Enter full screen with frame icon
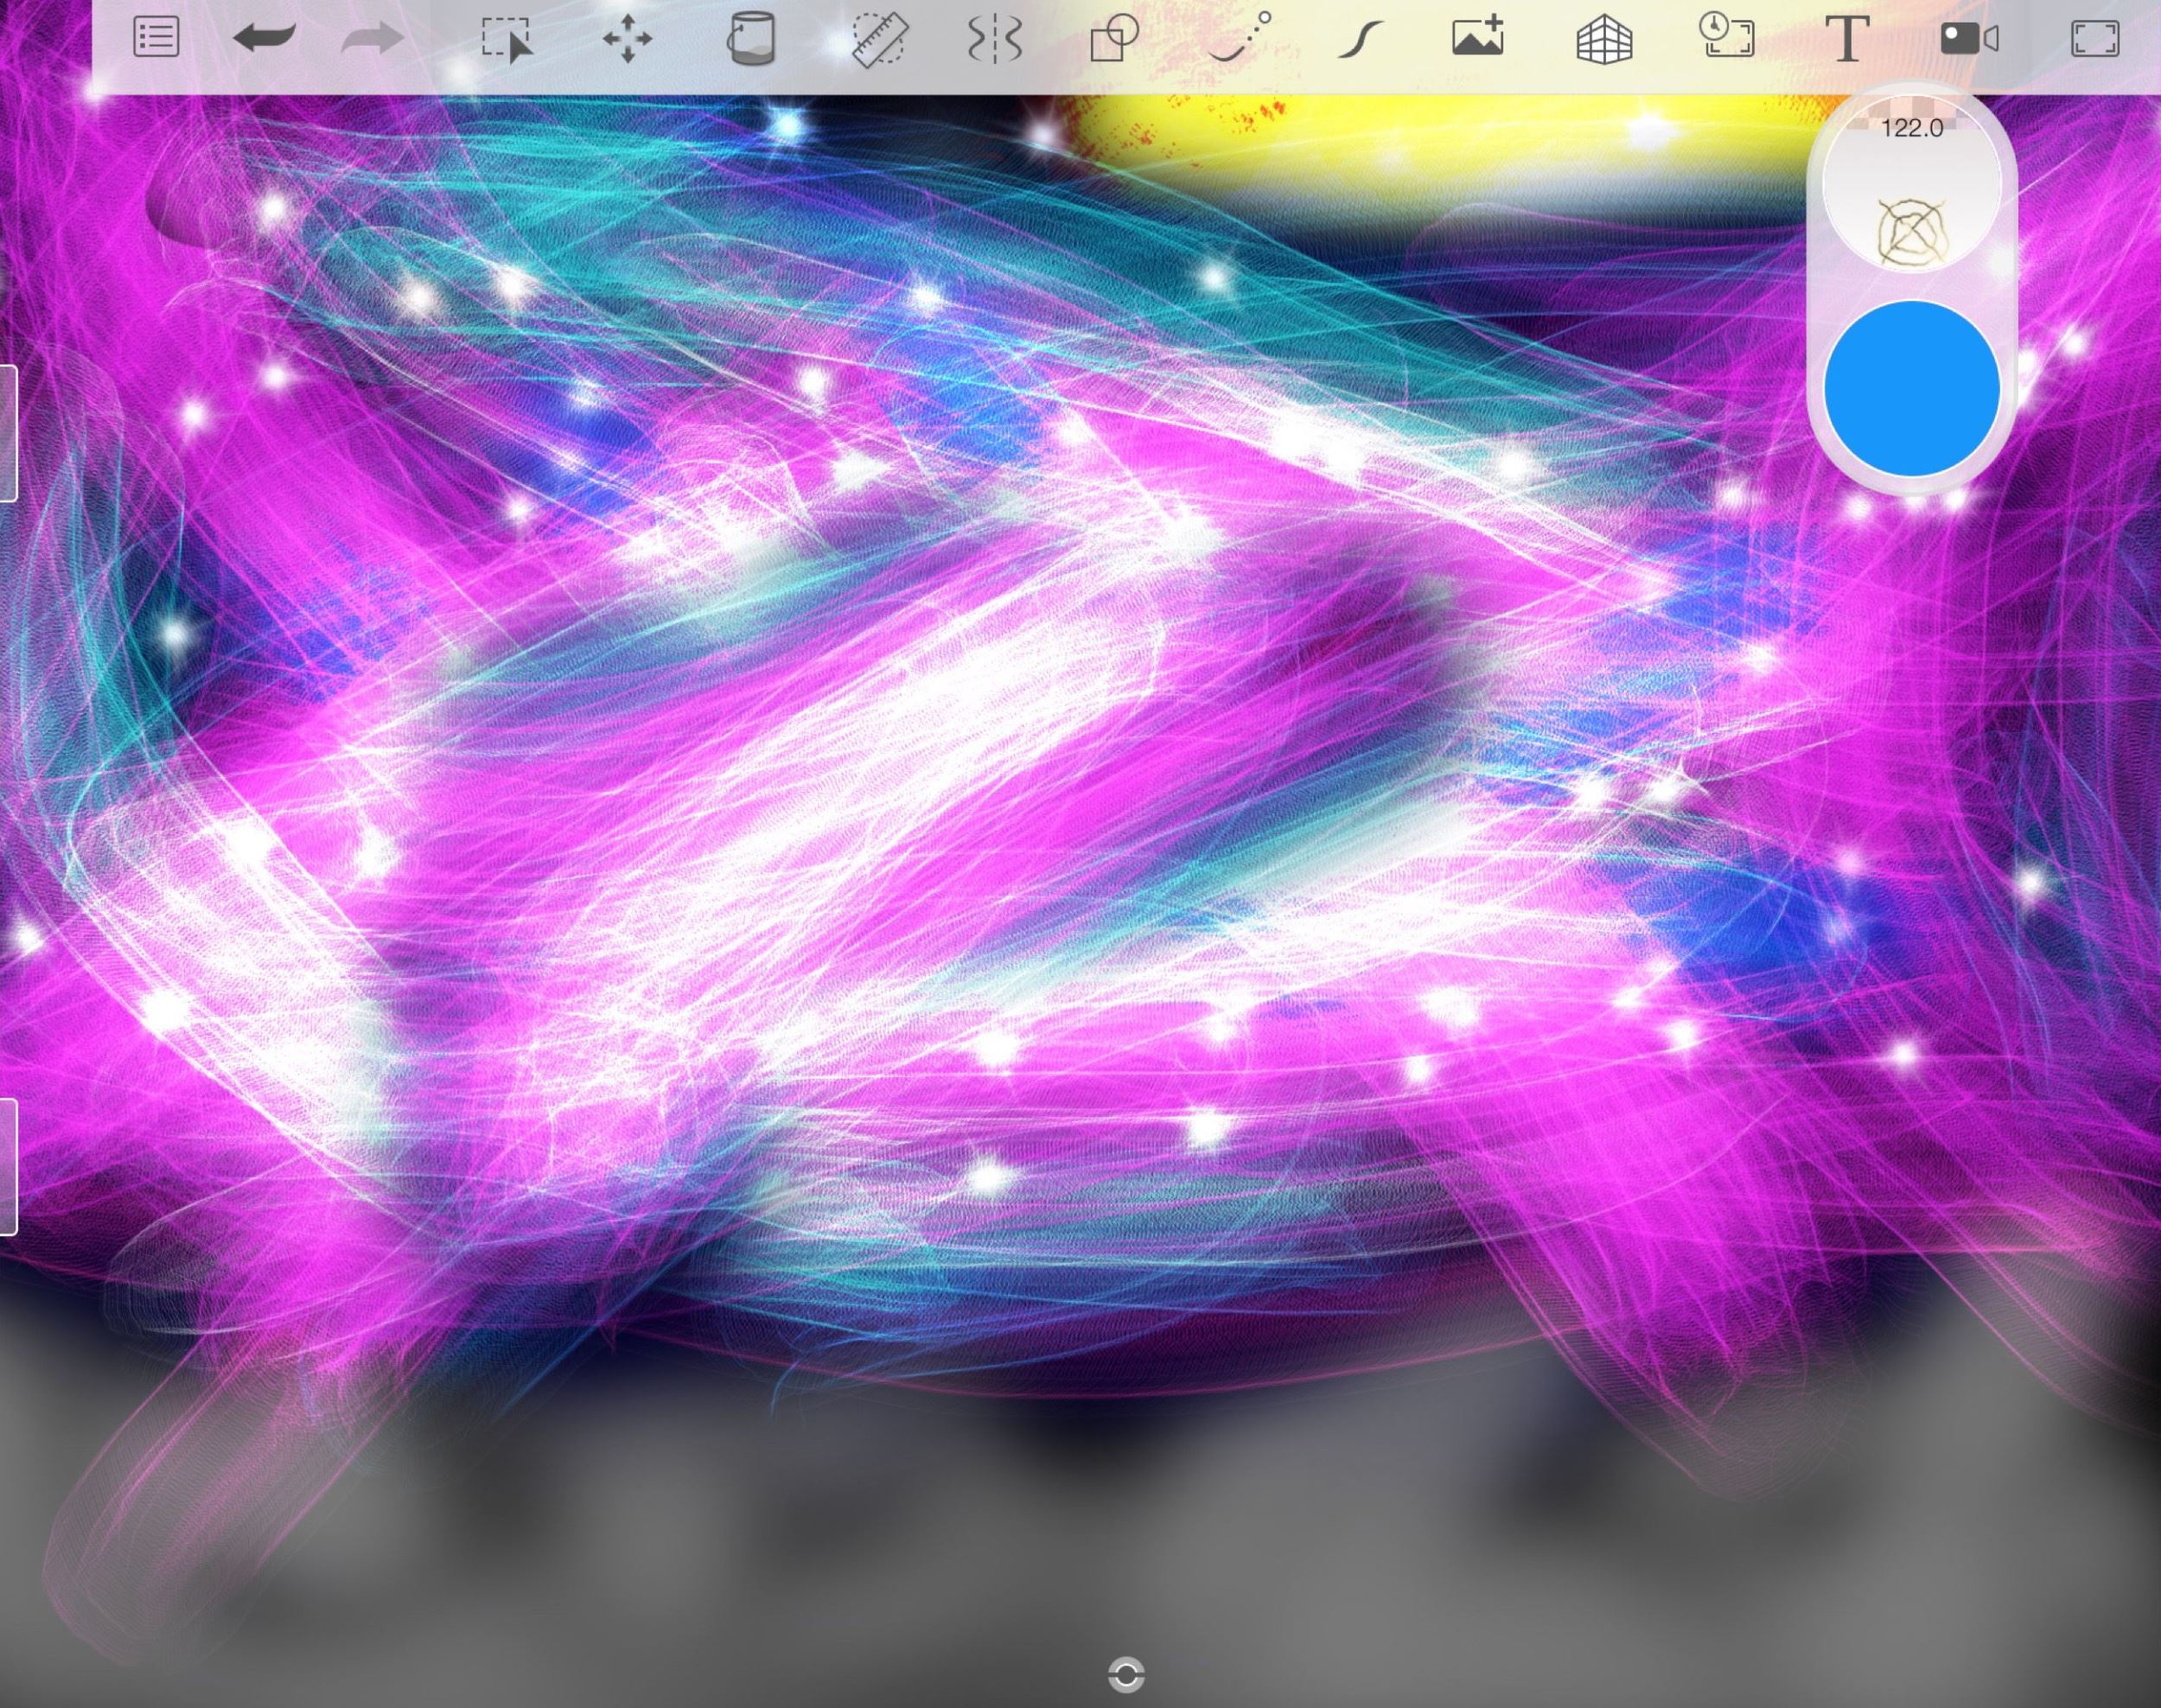This screenshot has width=2161, height=1708. pos(2094,39)
